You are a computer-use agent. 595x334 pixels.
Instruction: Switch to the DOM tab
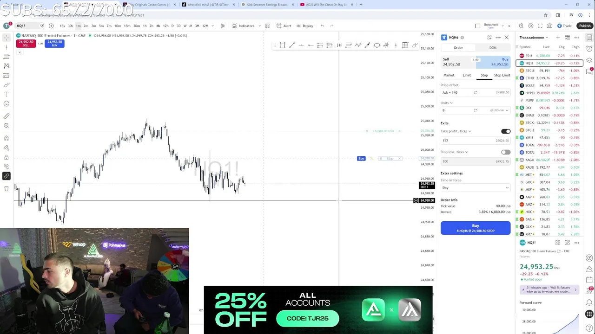tap(493, 48)
